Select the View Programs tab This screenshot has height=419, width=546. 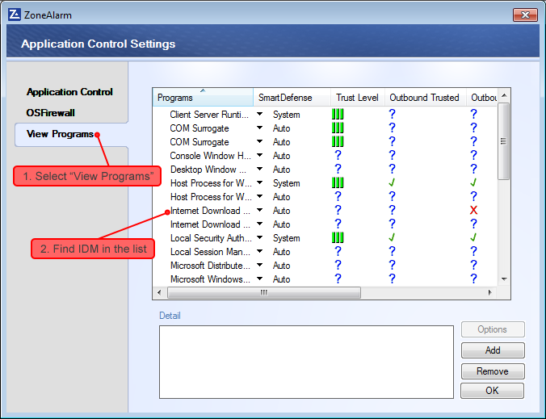[60, 134]
